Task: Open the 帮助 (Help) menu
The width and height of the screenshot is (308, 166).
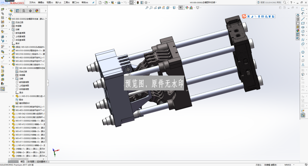Action: click(x=85, y=3)
